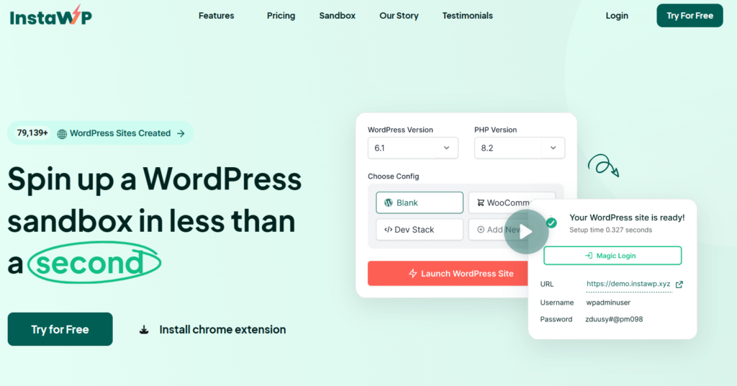Open the Sandbox menu item

click(x=337, y=16)
